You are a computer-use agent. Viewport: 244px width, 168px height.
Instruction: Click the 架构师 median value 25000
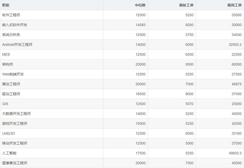(x=140, y=65)
